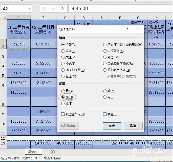The image size is (173, 162).
Task: Click the next sheet navigation arrow
Action: (x=14, y=152)
